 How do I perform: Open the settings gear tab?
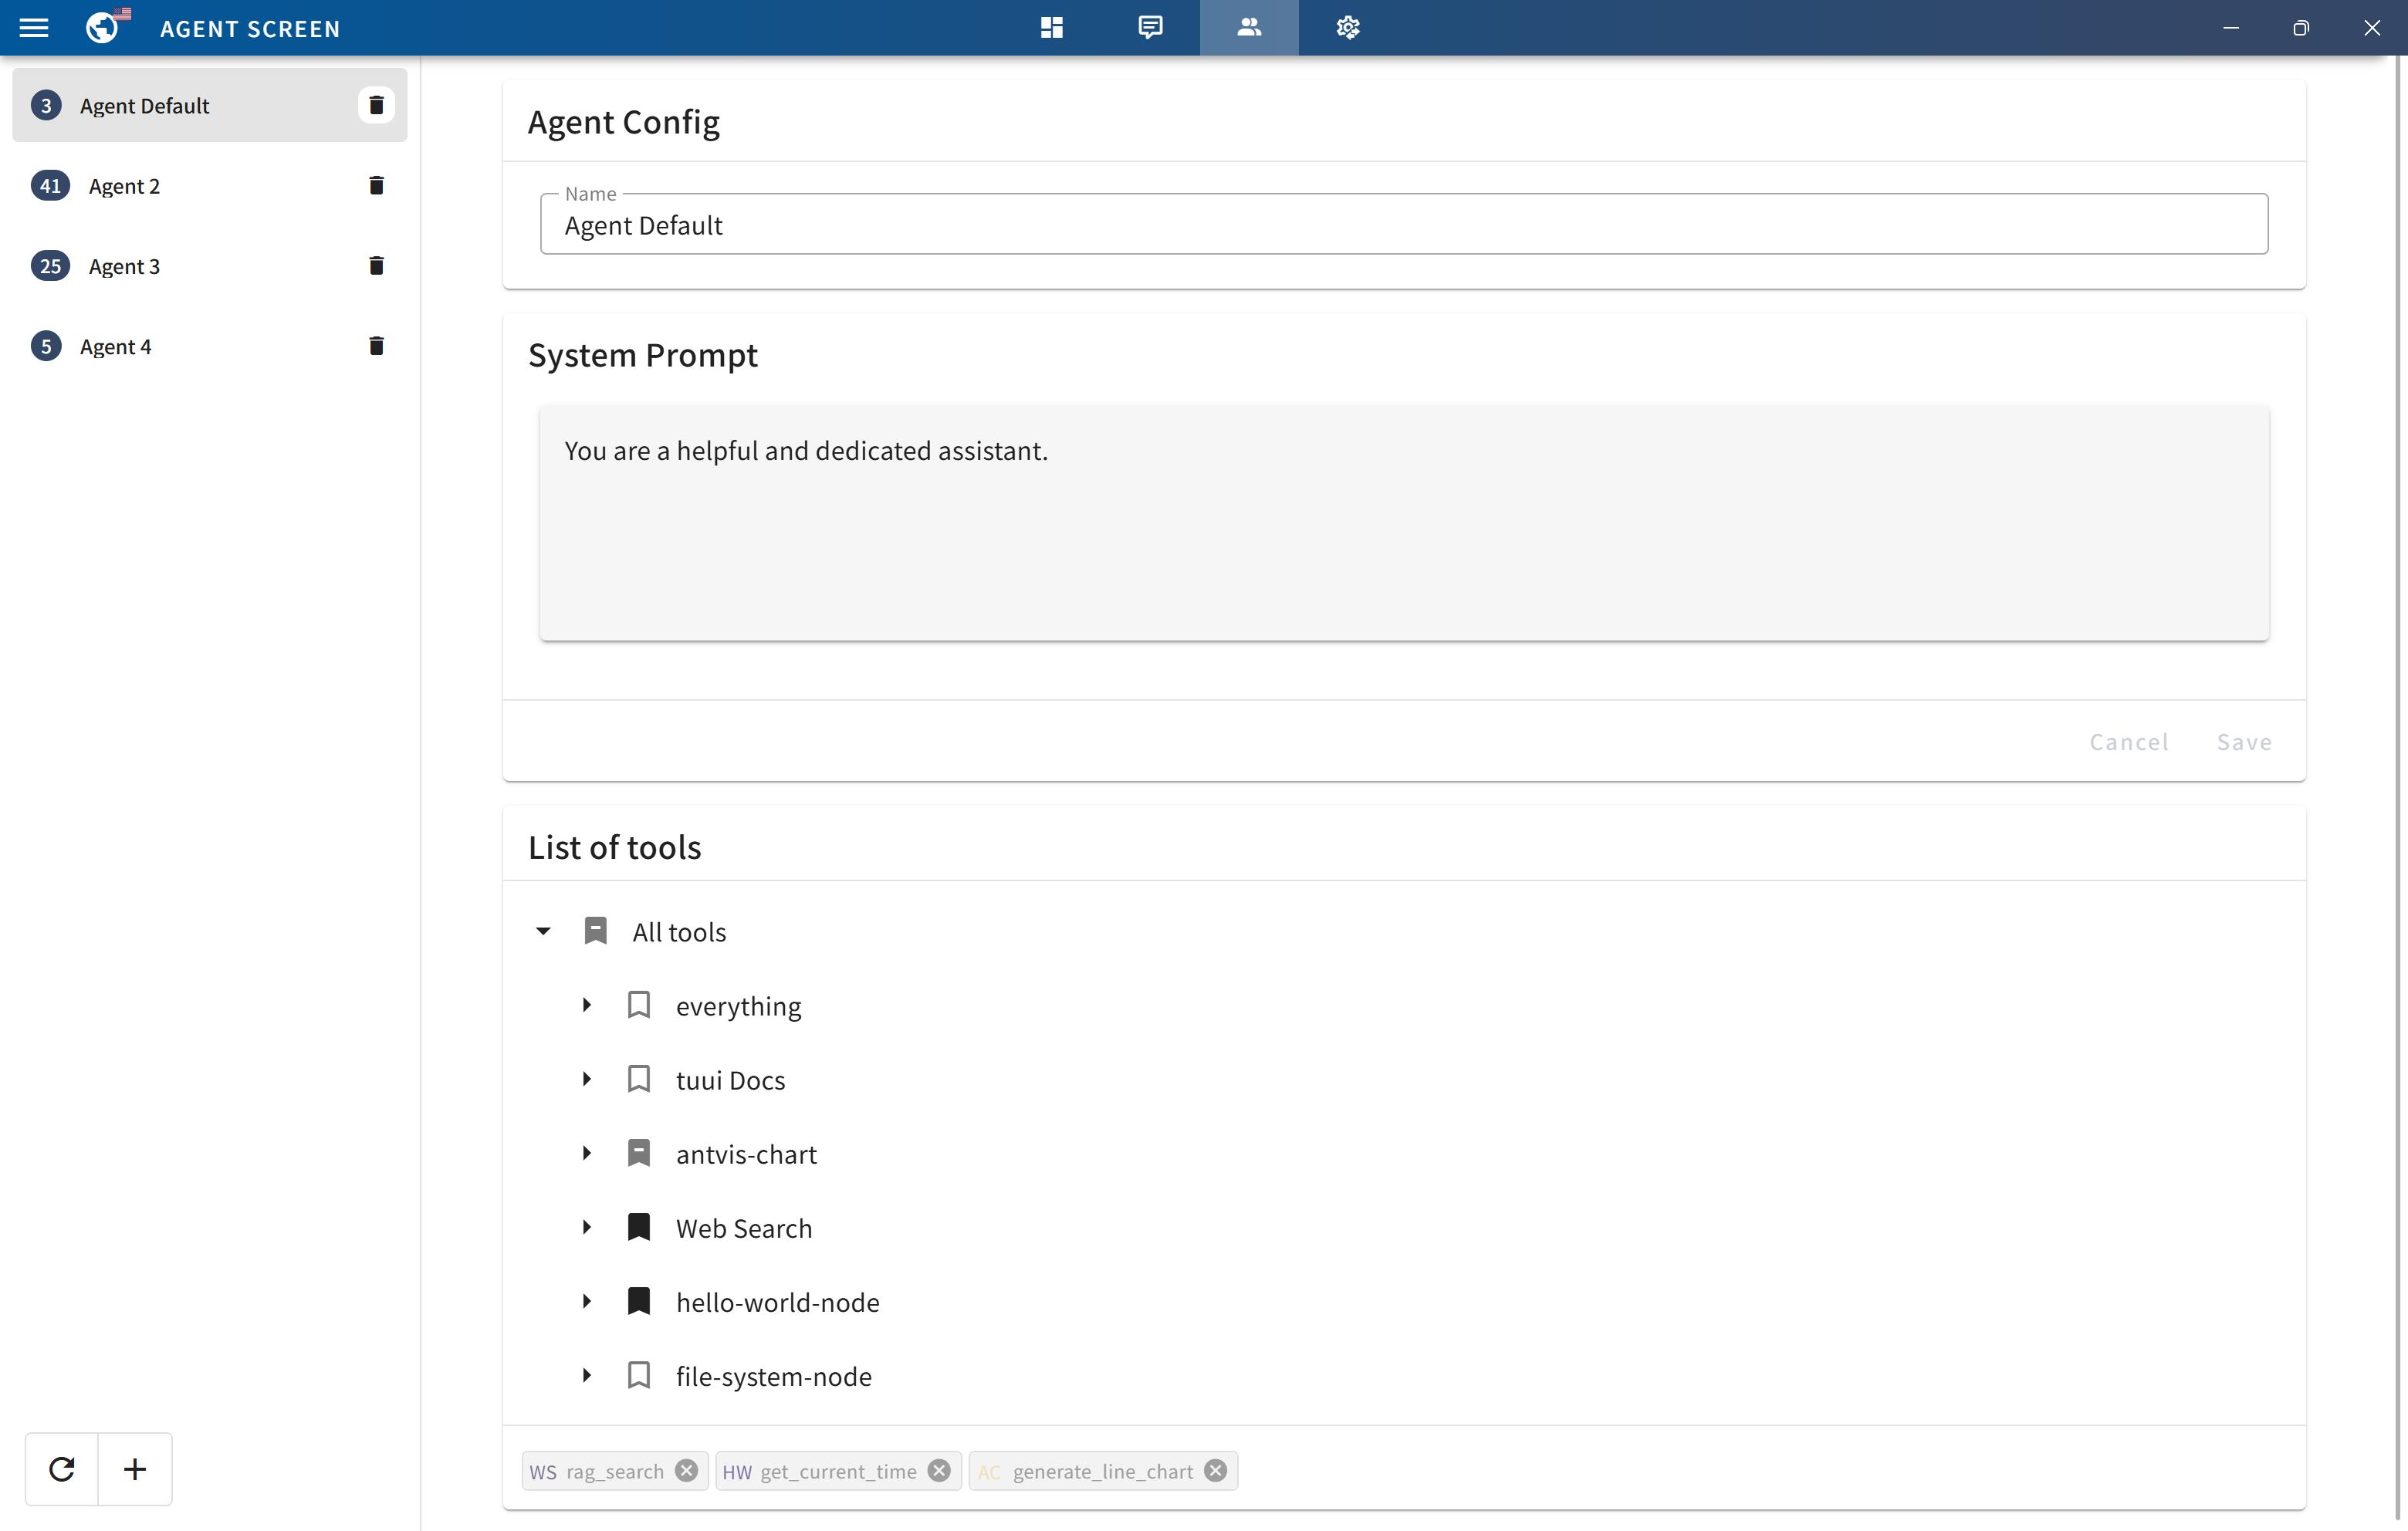pyautogui.click(x=1347, y=28)
